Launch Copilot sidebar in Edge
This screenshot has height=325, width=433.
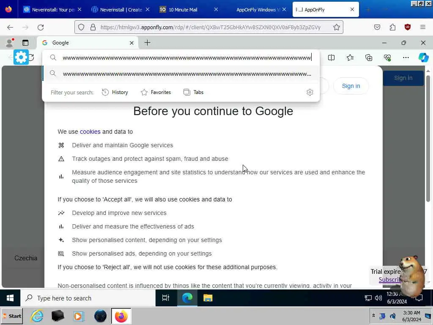[424, 58]
